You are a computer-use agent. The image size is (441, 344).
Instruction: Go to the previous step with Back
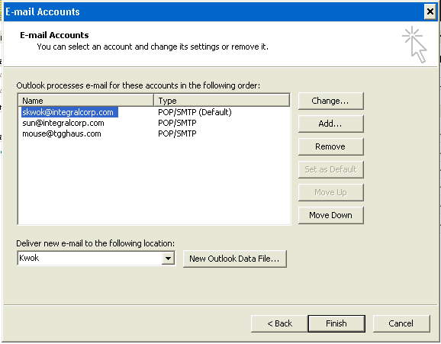(x=279, y=323)
